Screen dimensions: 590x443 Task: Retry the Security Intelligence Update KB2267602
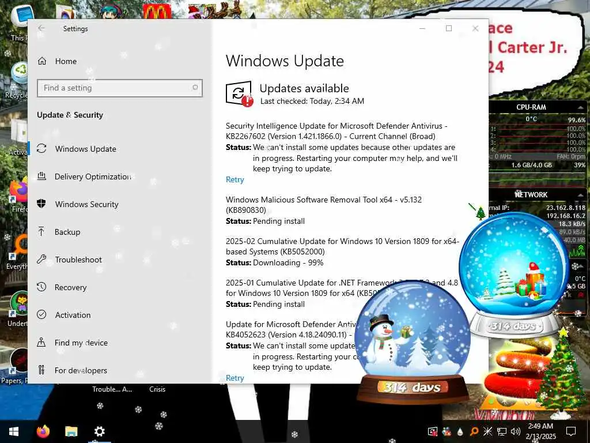point(235,179)
